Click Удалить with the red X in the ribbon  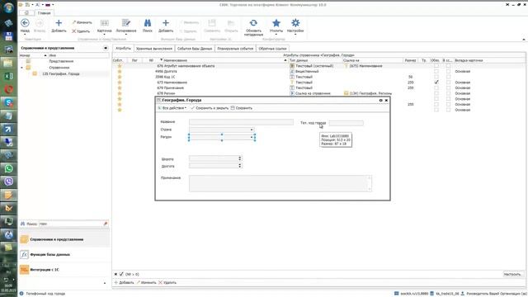click(81, 31)
